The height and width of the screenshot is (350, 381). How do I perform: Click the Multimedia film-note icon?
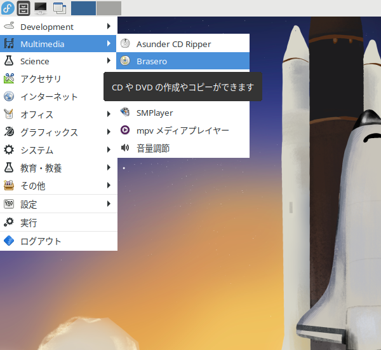(x=9, y=43)
